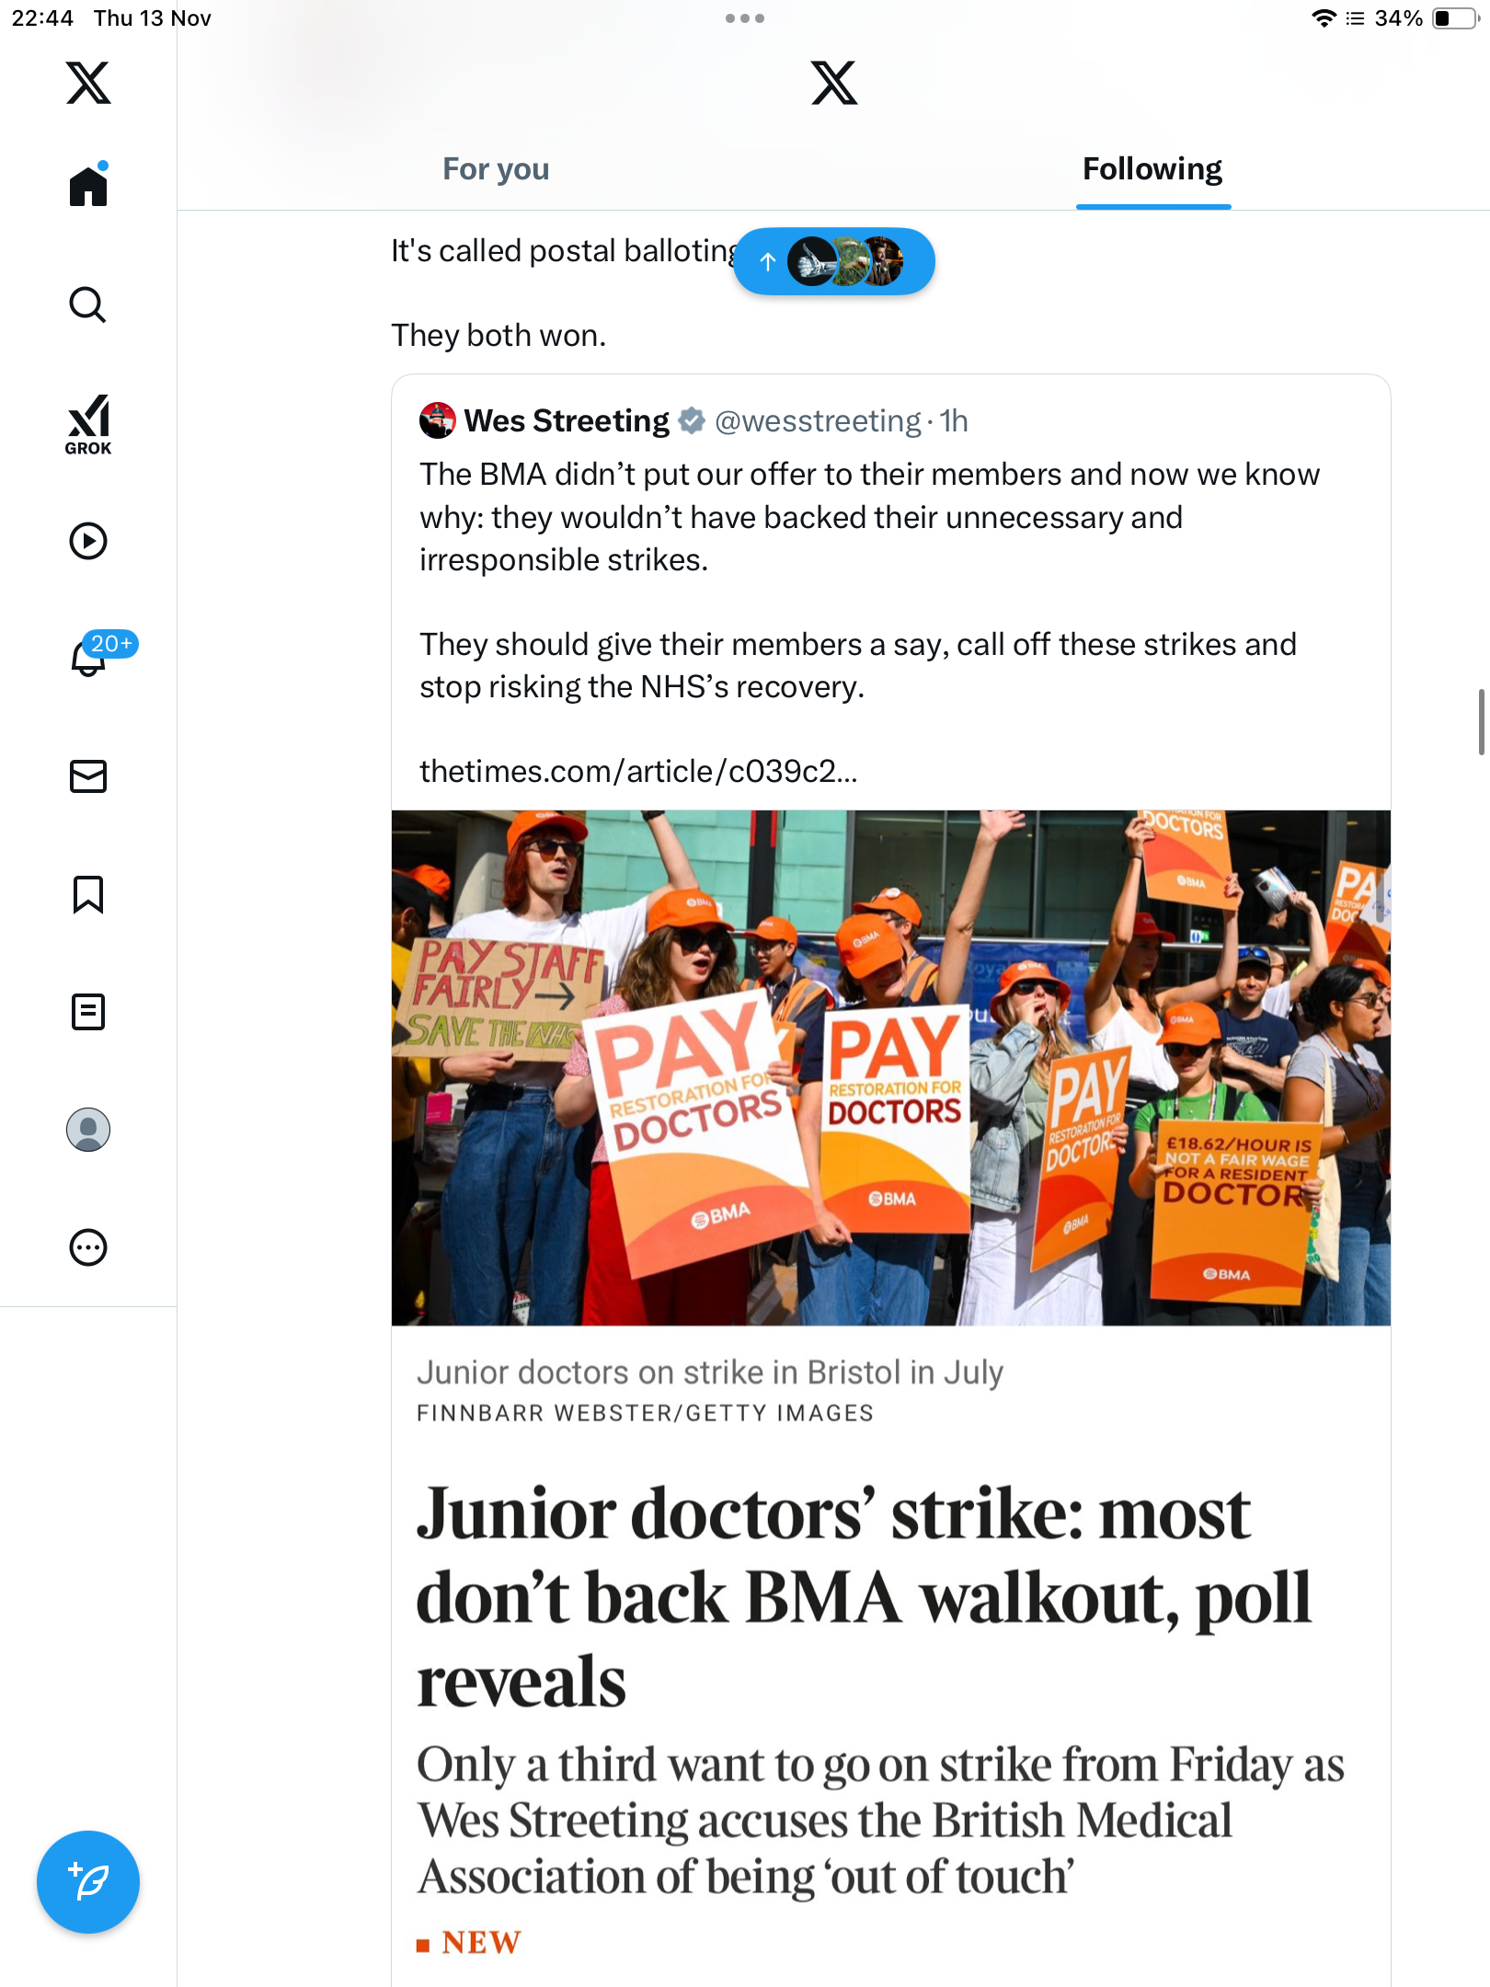Open Messages envelope icon
The width and height of the screenshot is (1490, 1987).
[88, 776]
